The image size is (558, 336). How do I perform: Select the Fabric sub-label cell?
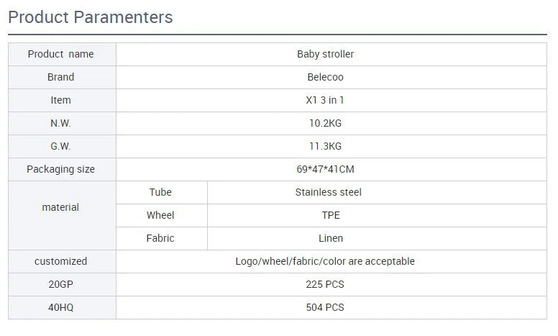click(162, 238)
